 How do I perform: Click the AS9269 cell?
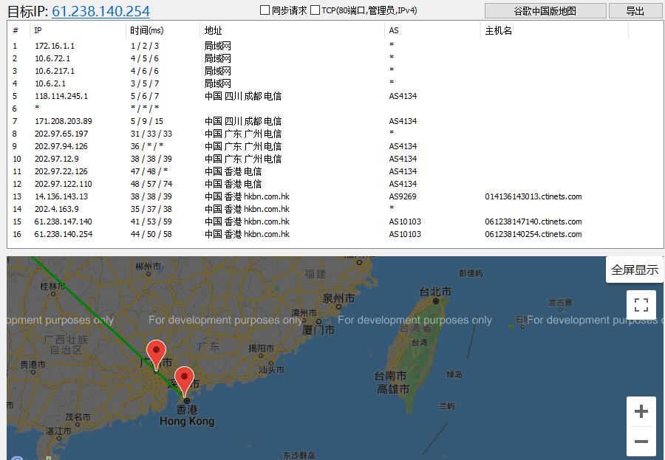(x=403, y=196)
